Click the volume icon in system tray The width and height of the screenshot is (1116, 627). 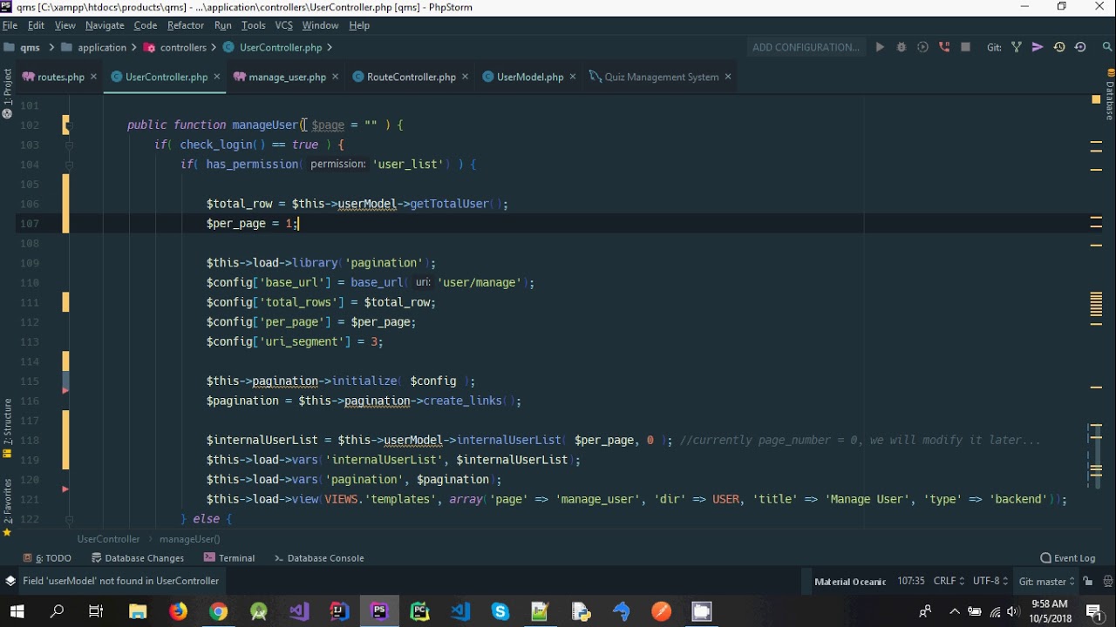click(1013, 611)
